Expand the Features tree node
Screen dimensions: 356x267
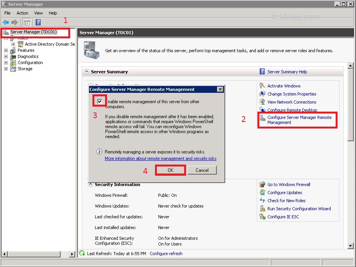coord(6,50)
